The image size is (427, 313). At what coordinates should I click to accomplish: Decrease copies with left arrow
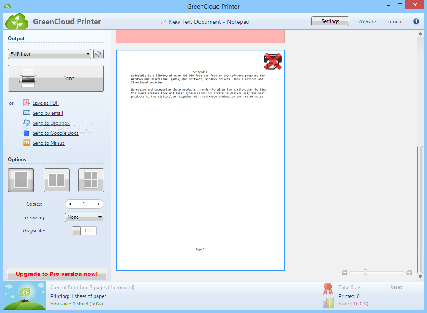click(x=70, y=204)
